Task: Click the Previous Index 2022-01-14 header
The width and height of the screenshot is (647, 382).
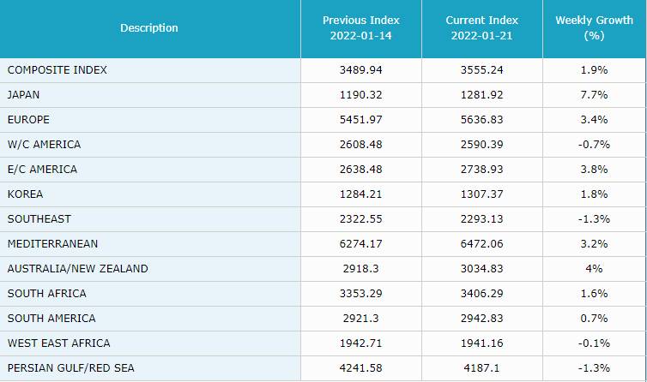Action: [360, 28]
